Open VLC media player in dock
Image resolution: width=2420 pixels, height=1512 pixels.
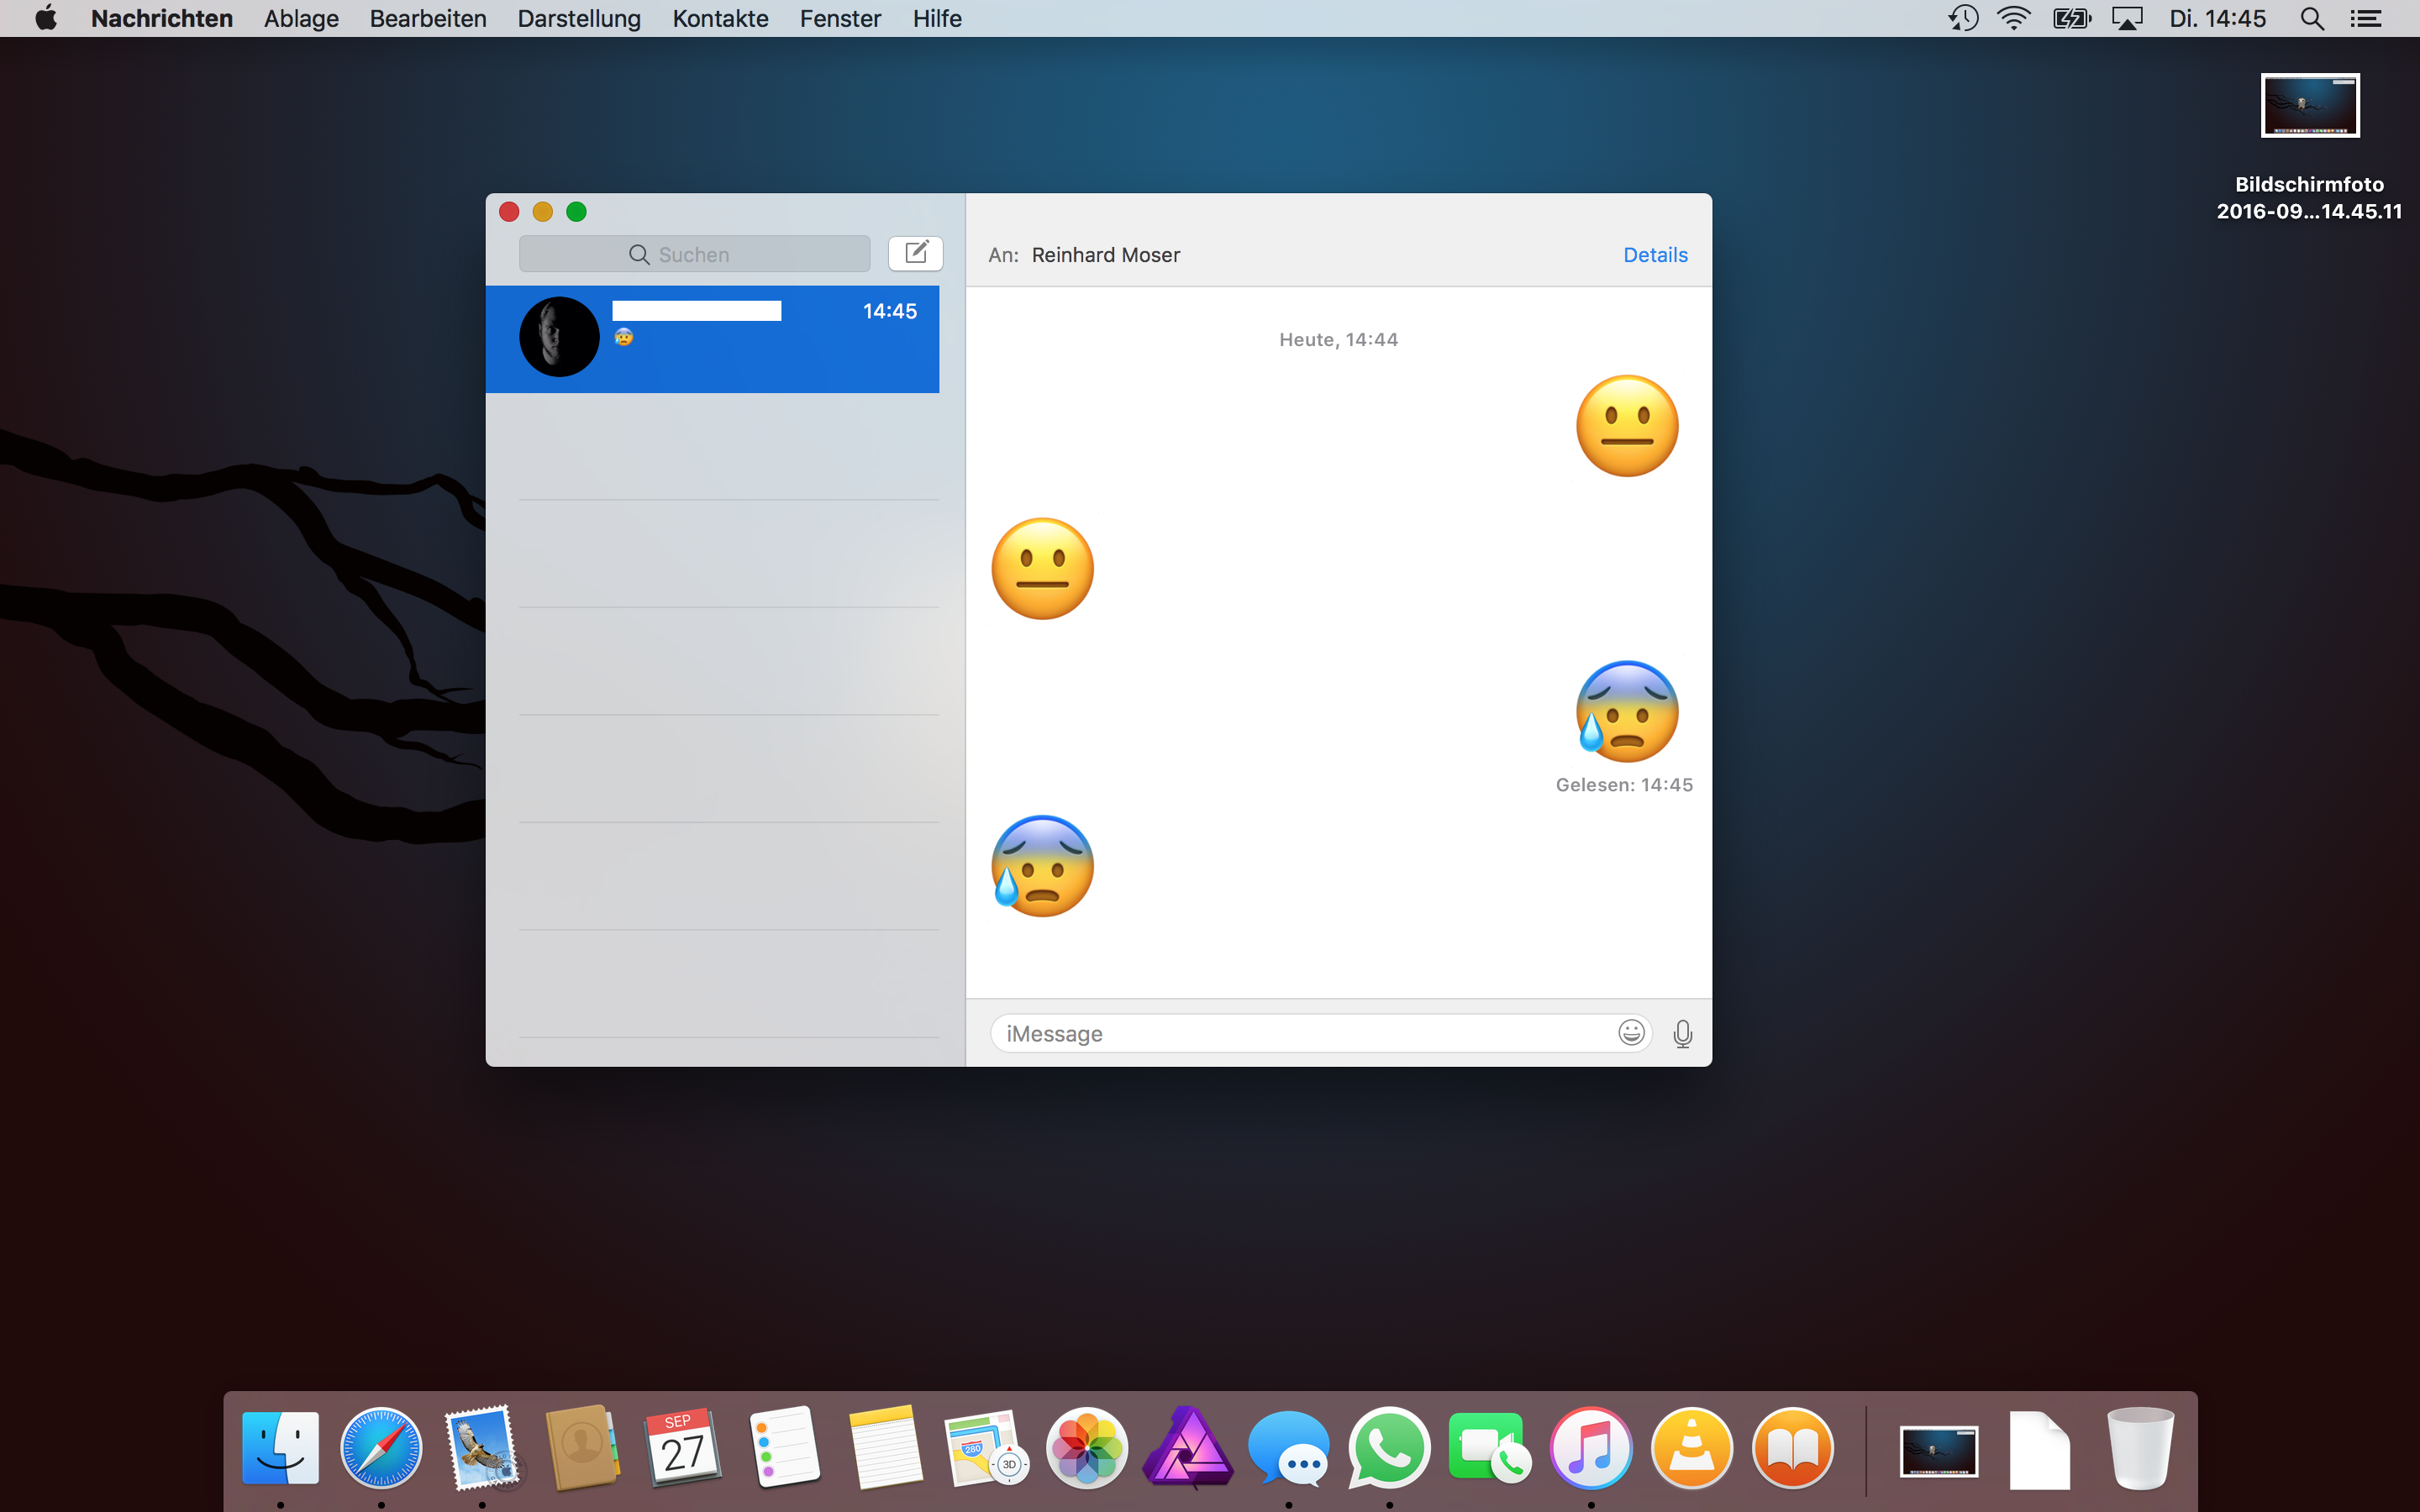pyautogui.click(x=1691, y=1449)
